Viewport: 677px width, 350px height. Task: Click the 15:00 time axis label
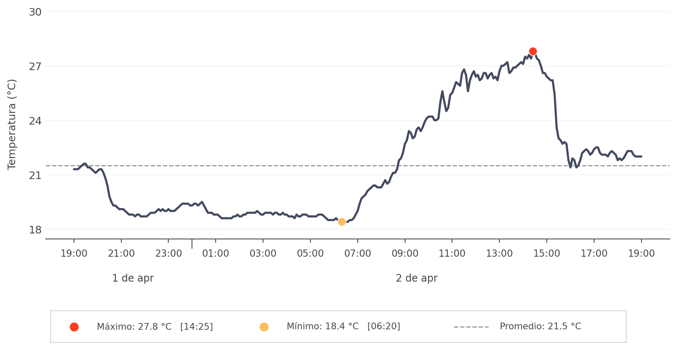tap(547, 254)
